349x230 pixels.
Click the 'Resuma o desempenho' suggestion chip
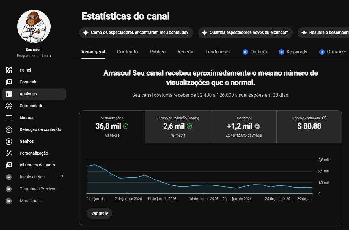tap(323, 33)
